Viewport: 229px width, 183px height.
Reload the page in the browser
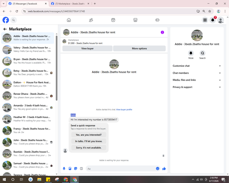click(x=17, y=11)
